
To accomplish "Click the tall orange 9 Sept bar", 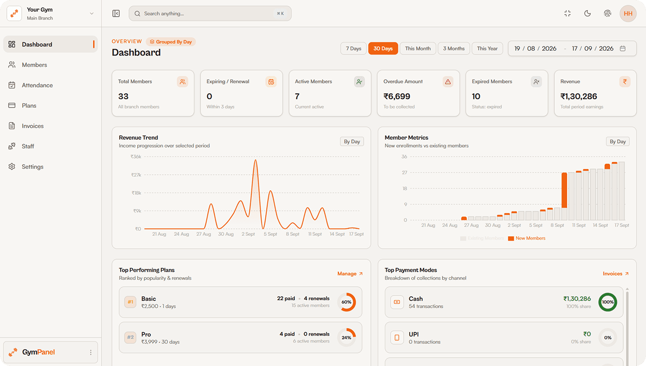I will pos(564,190).
